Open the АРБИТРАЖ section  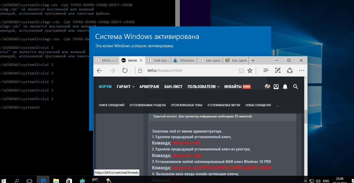(x=149, y=87)
